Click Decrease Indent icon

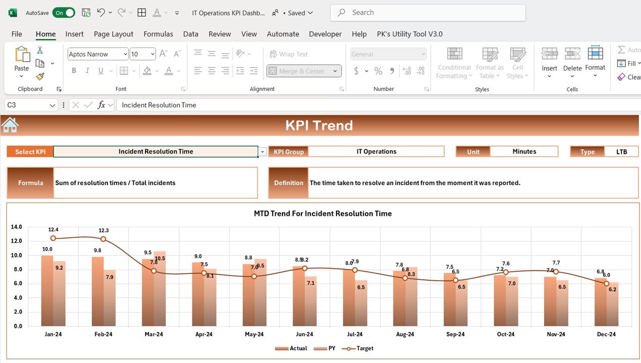pyautogui.click(x=240, y=71)
